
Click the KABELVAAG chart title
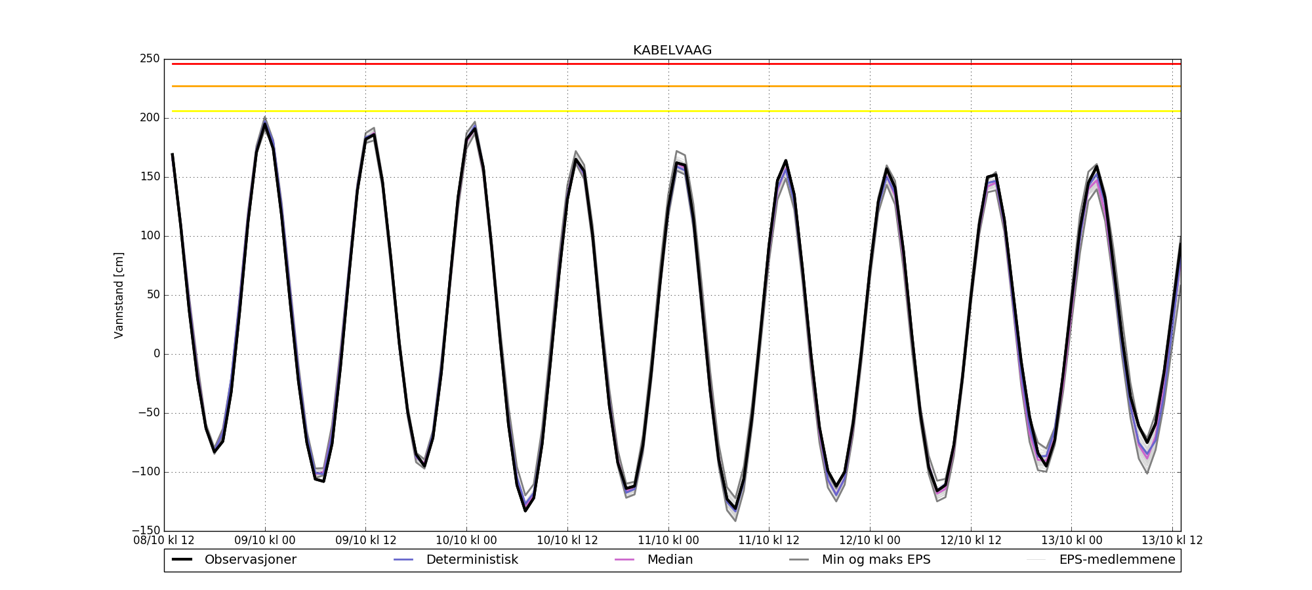pos(672,50)
